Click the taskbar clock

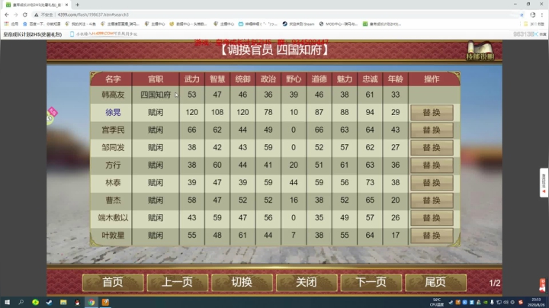(x=536, y=302)
